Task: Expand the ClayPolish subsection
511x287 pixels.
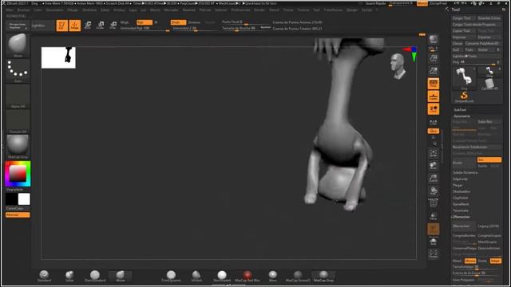Action: [460, 198]
